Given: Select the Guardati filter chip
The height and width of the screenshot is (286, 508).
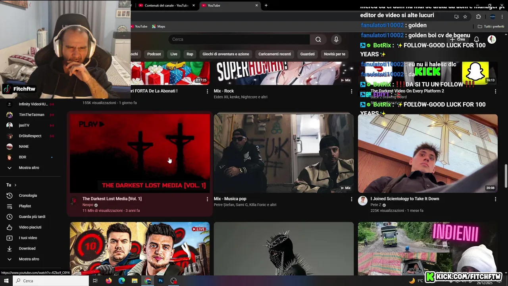Looking at the screenshot, I should 308,54.
